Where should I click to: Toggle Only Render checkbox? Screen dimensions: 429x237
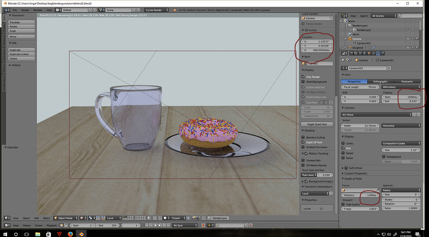click(303, 77)
